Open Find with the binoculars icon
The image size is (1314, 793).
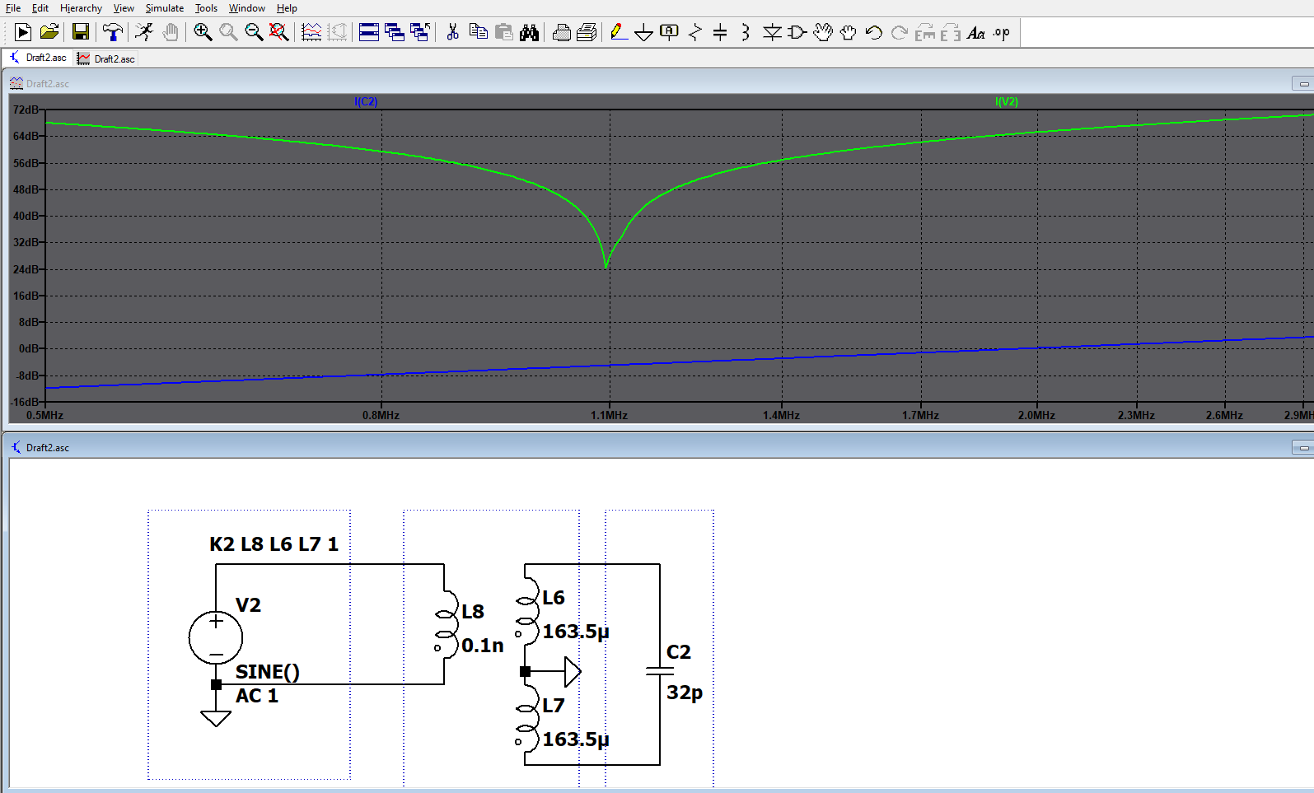tap(530, 32)
